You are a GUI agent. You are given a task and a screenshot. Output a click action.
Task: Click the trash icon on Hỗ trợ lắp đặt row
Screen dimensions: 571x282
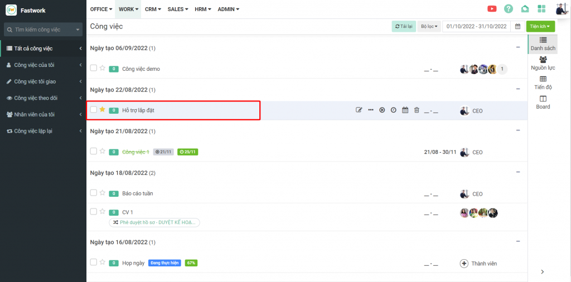pos(417,110)
